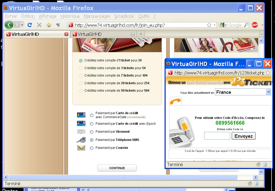Open the Historique menu
275x191 pixels.
point(70,16)
